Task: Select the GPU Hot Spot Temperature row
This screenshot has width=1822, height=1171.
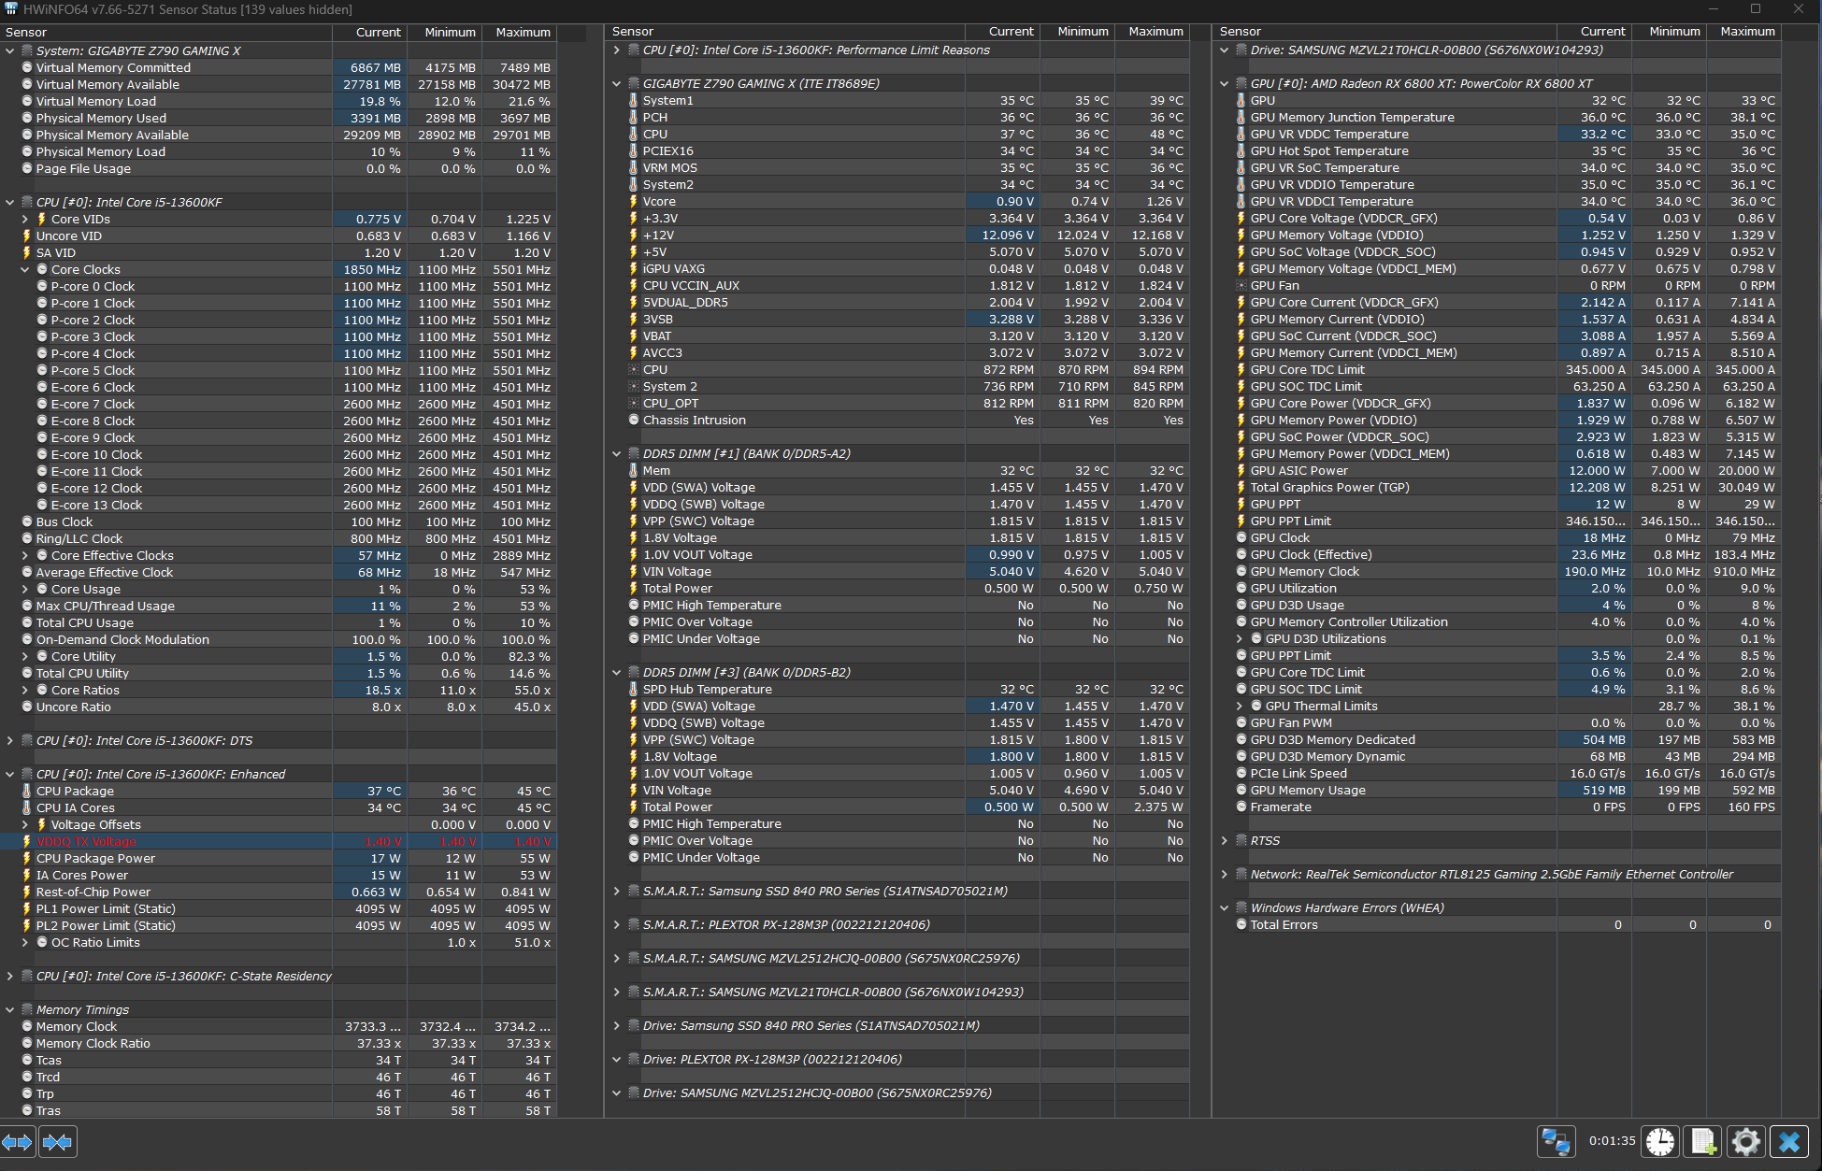Action: [1328, 151]
